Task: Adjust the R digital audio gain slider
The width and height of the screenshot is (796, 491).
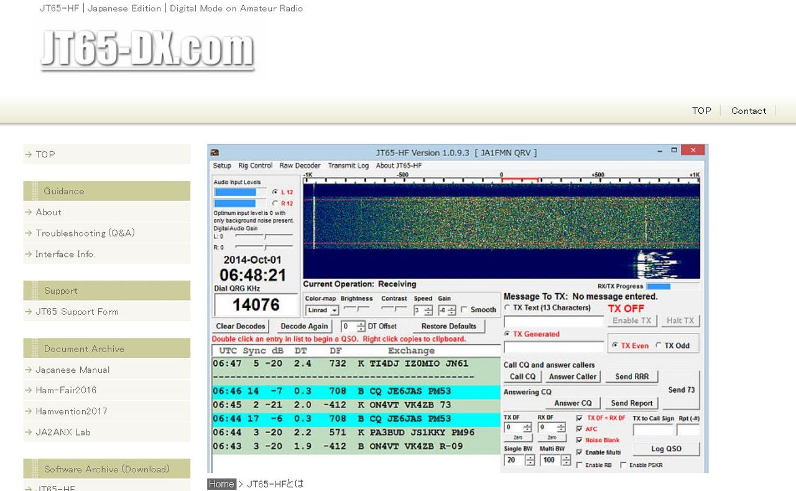Action: point(264,247)
